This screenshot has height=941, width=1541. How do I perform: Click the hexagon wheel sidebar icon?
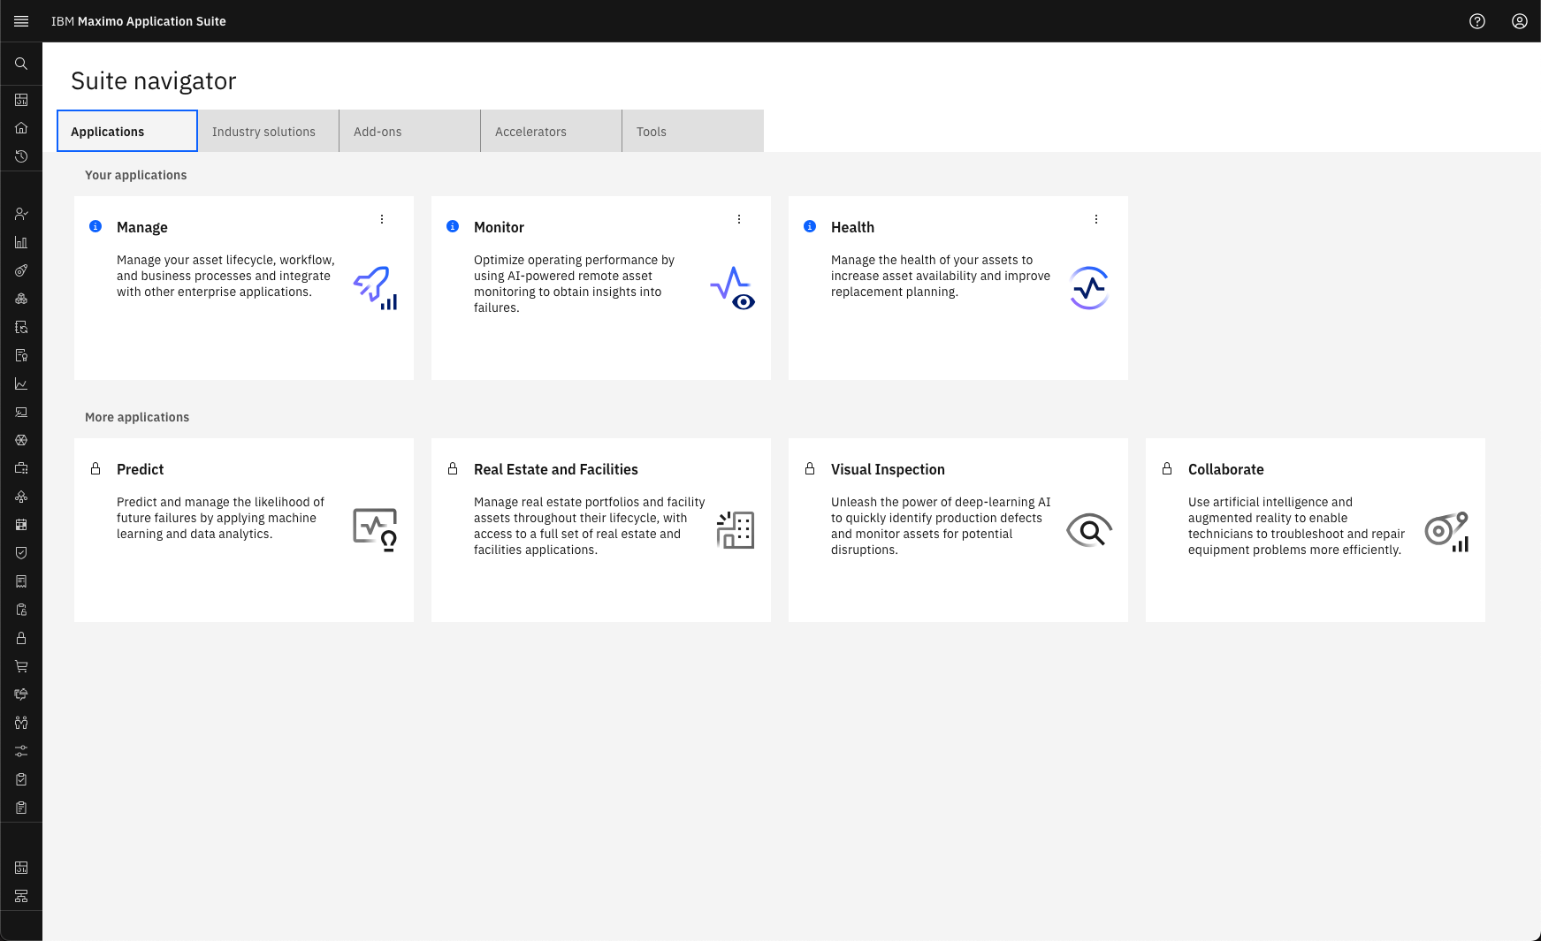tap(21, 440)
